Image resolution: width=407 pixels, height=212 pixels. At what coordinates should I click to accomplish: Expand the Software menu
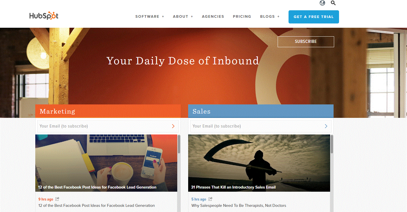pos(150,17)
